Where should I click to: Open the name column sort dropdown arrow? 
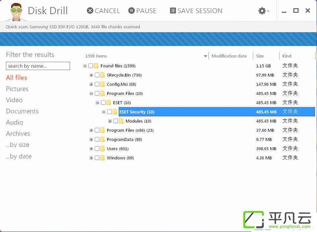click(206, 56)
